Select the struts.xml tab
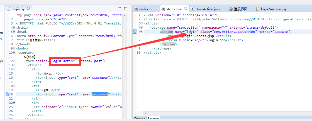 pyautogui.click(x=174, y=9)
